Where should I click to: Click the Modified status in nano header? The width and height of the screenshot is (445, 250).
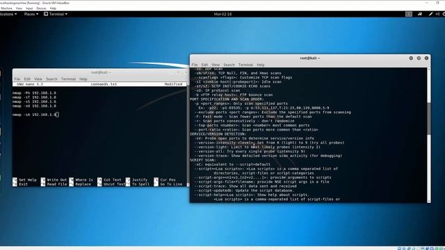click(x=173, y=84)
